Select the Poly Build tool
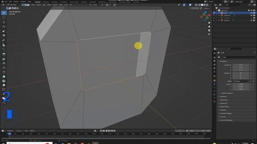The width and height of the screenshot is (257, 144). [4, 76]
